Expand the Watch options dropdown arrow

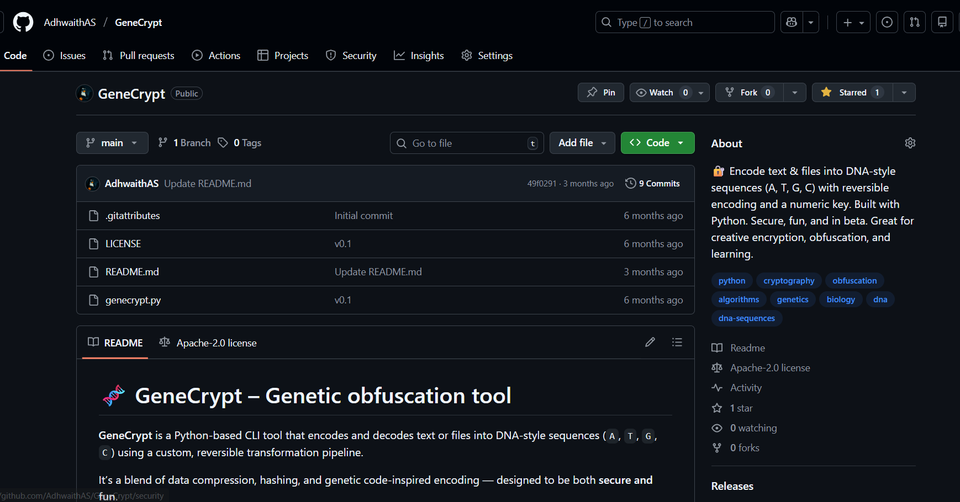coord(700,92)
